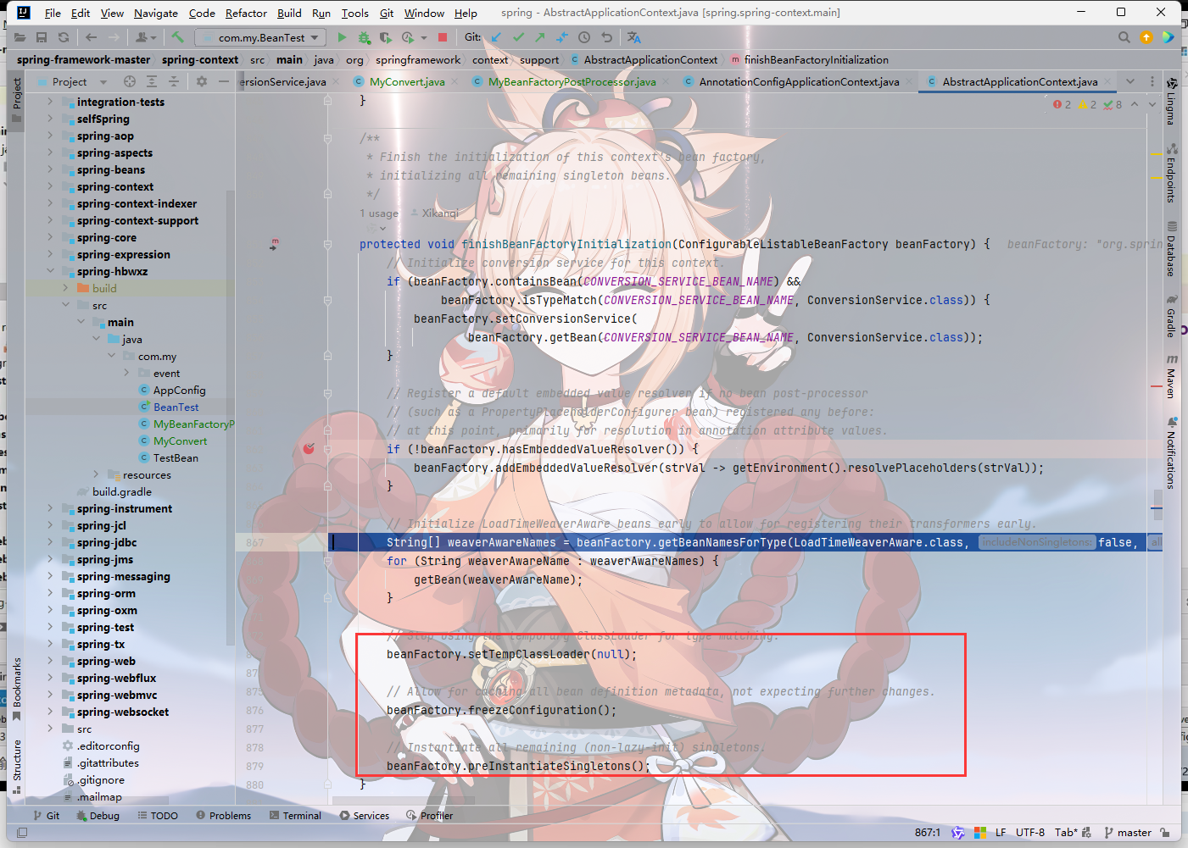Click the Save All toolbar icon
The width and height of the screenshot is (1188, 848).
pyautogui.click(x=42, y=37)
